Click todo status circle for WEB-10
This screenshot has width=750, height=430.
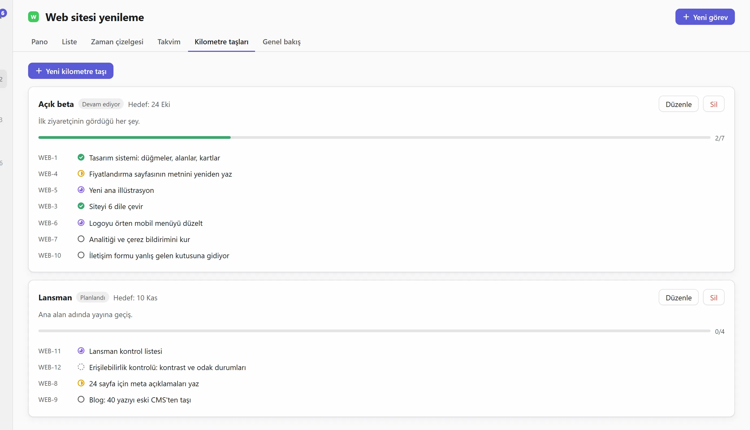click(81, 256)
